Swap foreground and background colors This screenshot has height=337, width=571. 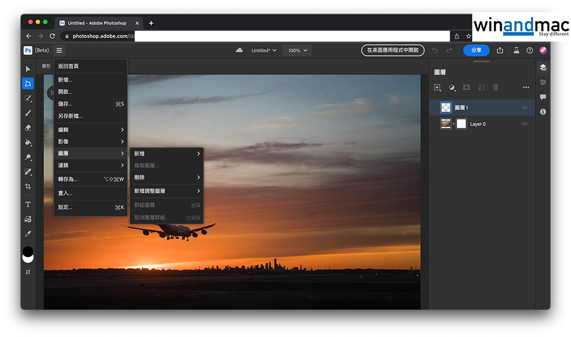[x=28, y=272]
